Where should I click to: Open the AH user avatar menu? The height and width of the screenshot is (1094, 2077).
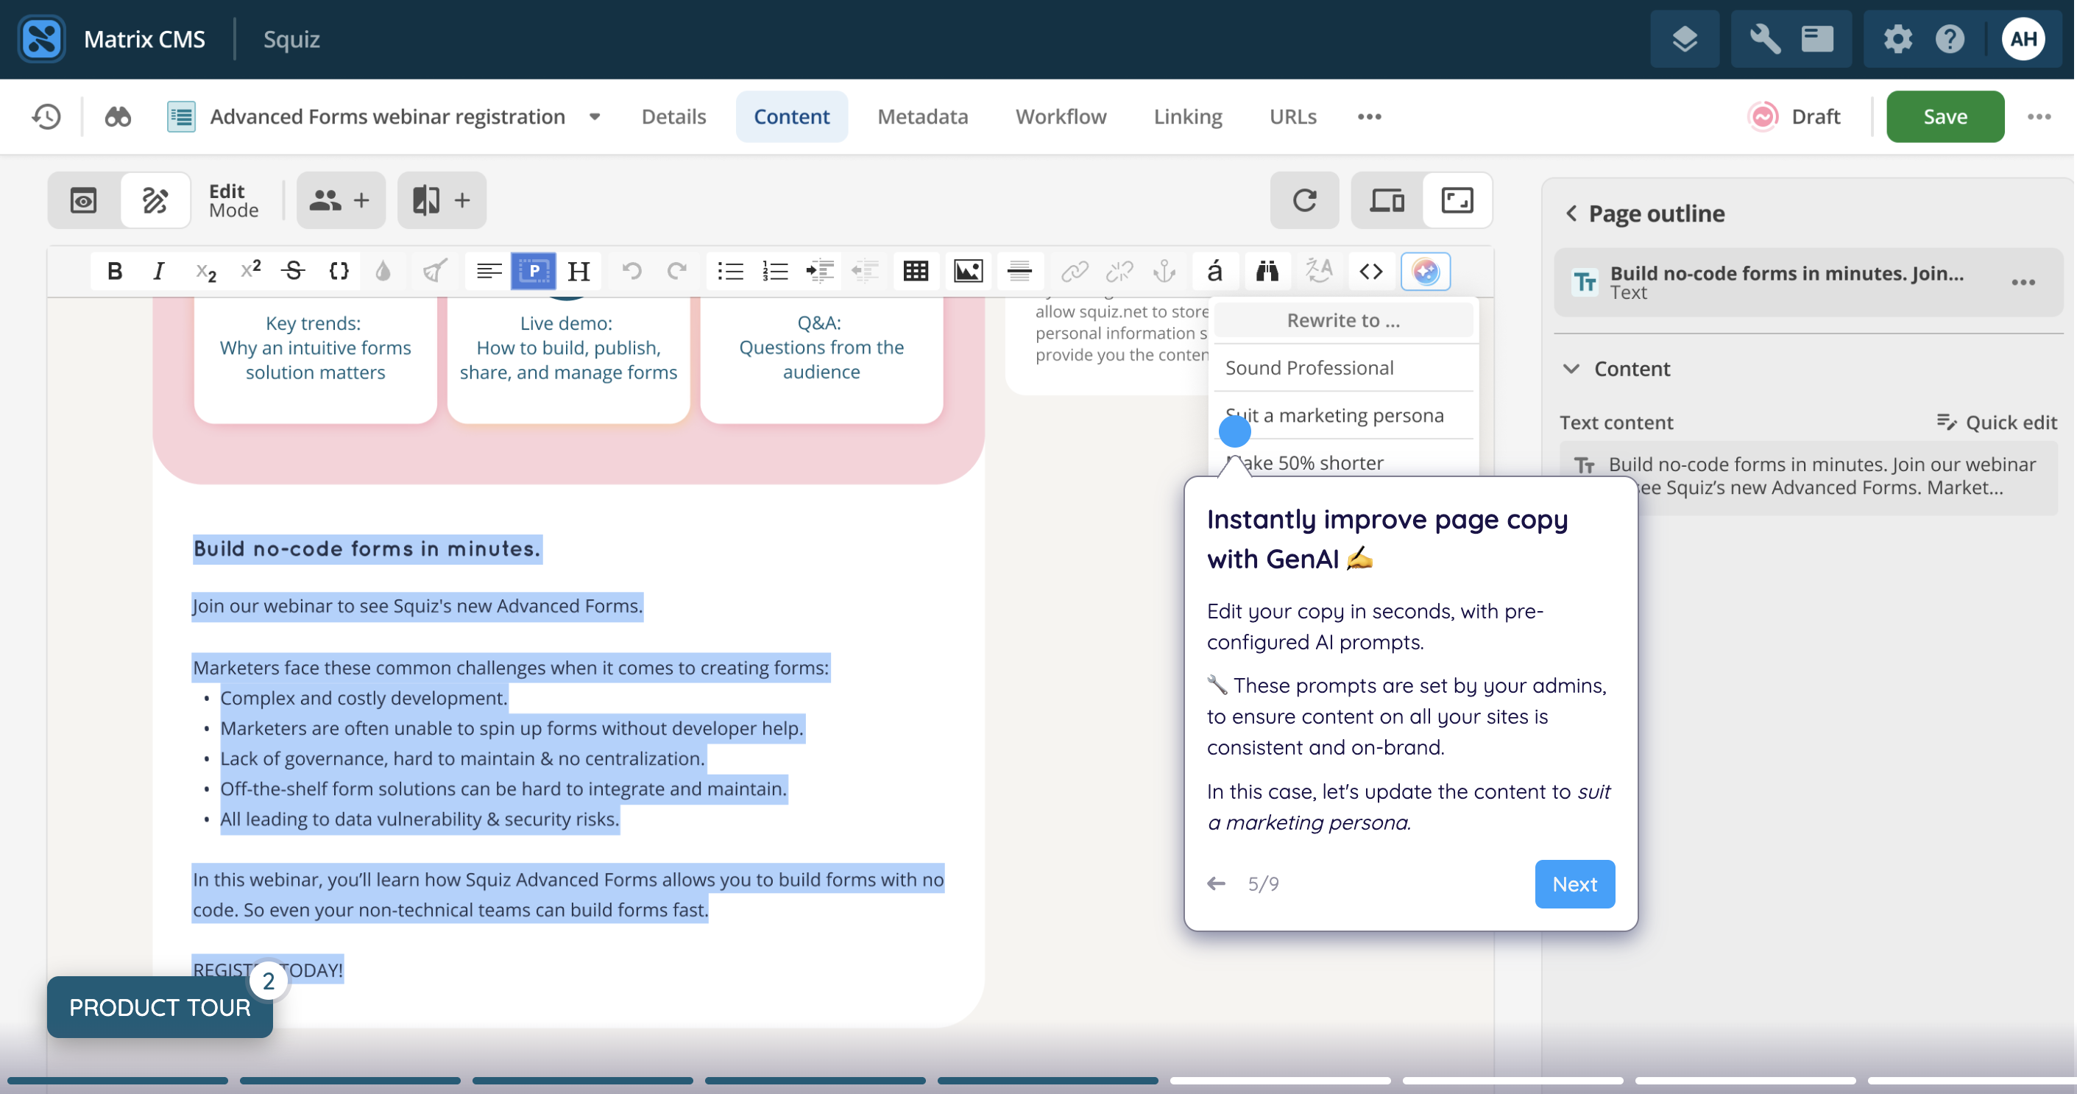pos(2023,39)
